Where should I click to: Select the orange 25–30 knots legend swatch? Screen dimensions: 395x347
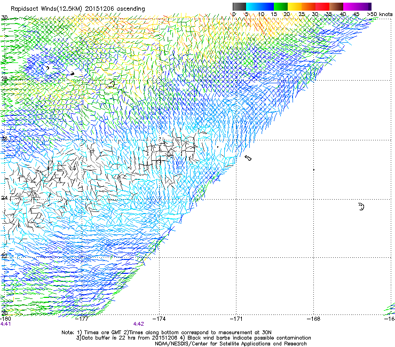pos(309,6)
